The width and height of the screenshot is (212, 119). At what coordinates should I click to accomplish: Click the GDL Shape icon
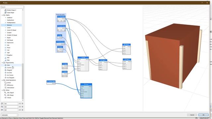(x=6, y=95)
